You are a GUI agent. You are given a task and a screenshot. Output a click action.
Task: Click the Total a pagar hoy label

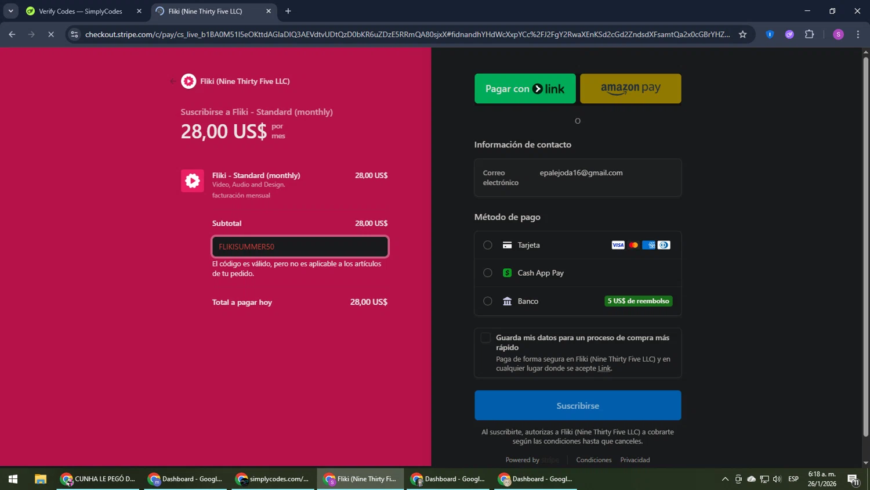242,302
